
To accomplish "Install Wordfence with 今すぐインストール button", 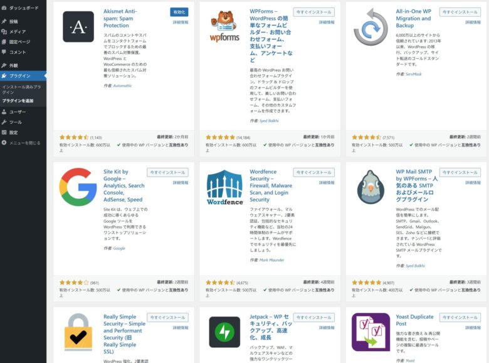I will [314, 172].
